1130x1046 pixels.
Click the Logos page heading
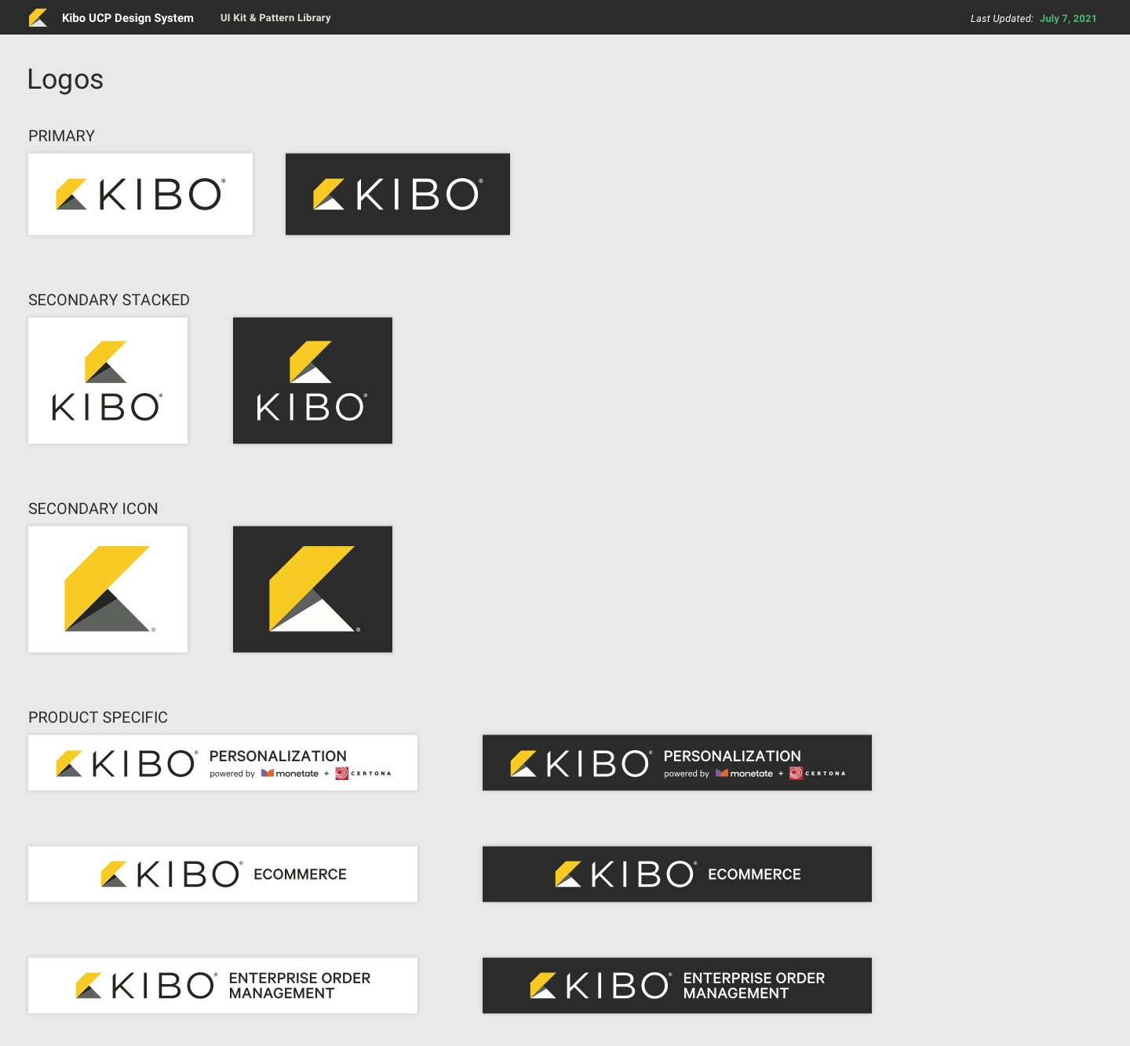point(65,80)
